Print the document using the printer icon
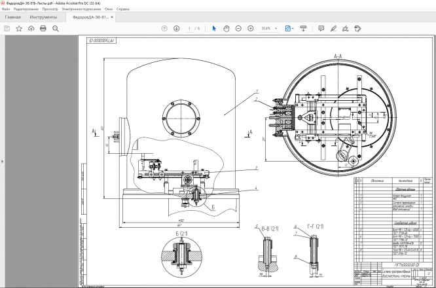The image size is (436, 288). 43,29
